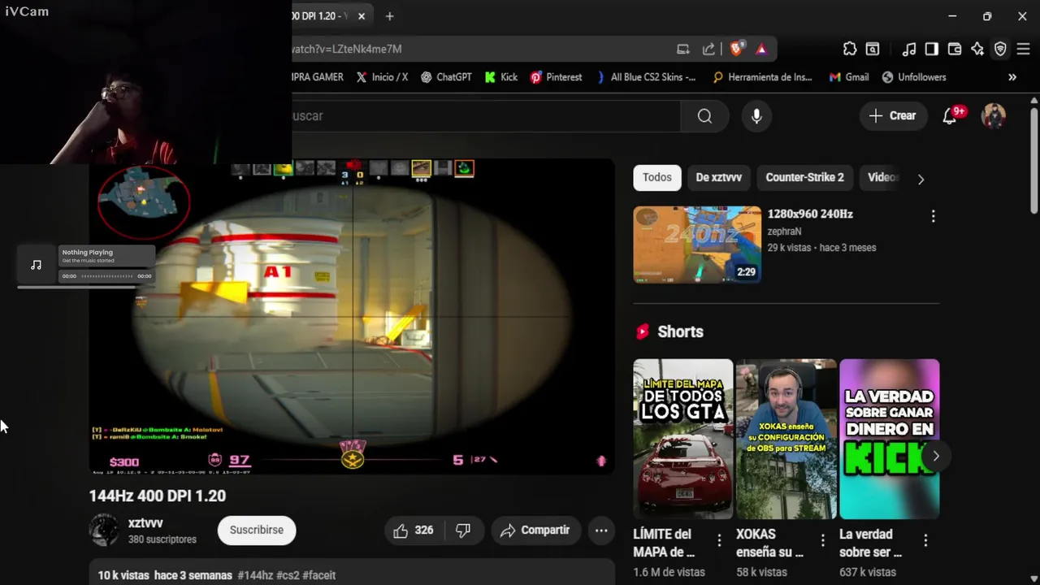Image resolution: width=1040 pixels, height=585 pixels.
Task: Open the Unfollowers bookmark
Action: tap(914, 77)
